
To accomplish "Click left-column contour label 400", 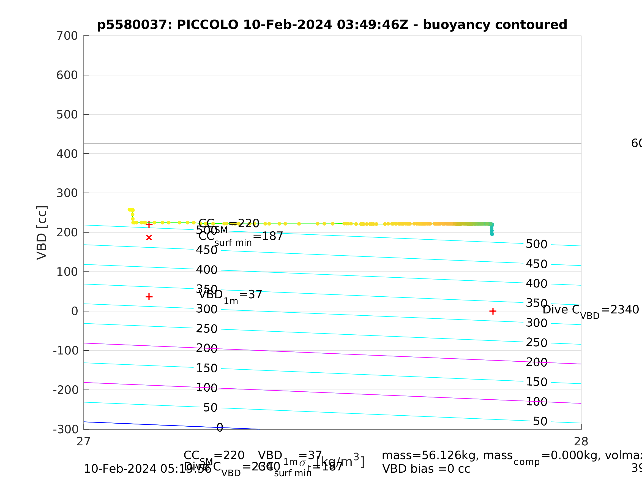I will (207, 270).
